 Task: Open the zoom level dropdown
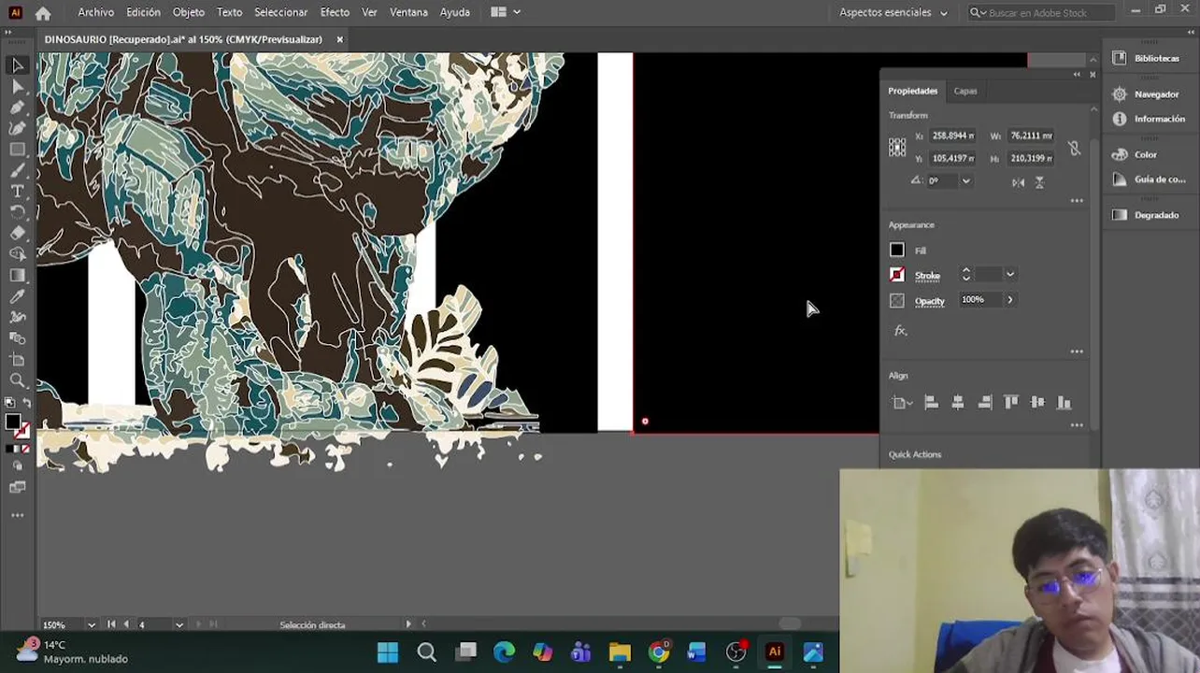pyautogui.click(x=91, y=624)
